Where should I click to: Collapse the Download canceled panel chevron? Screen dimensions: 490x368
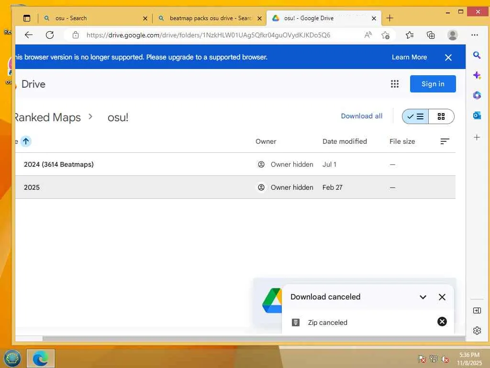click(x=423, y=297)
